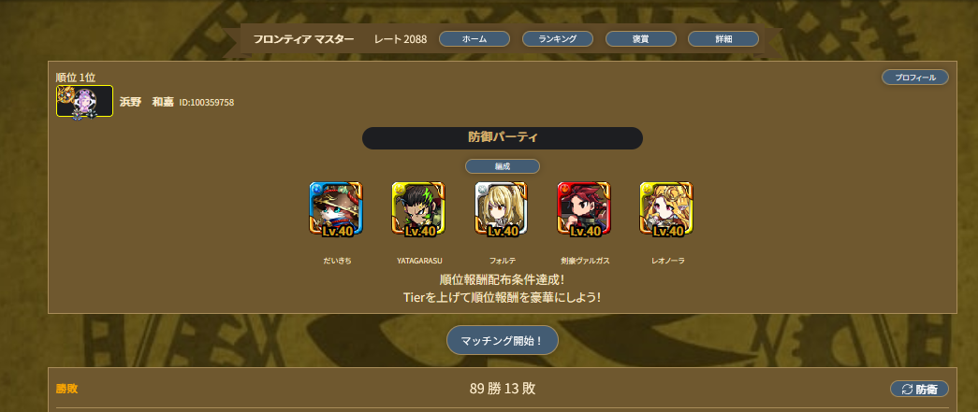Click the YATAGARASU name label

[419, 261]
